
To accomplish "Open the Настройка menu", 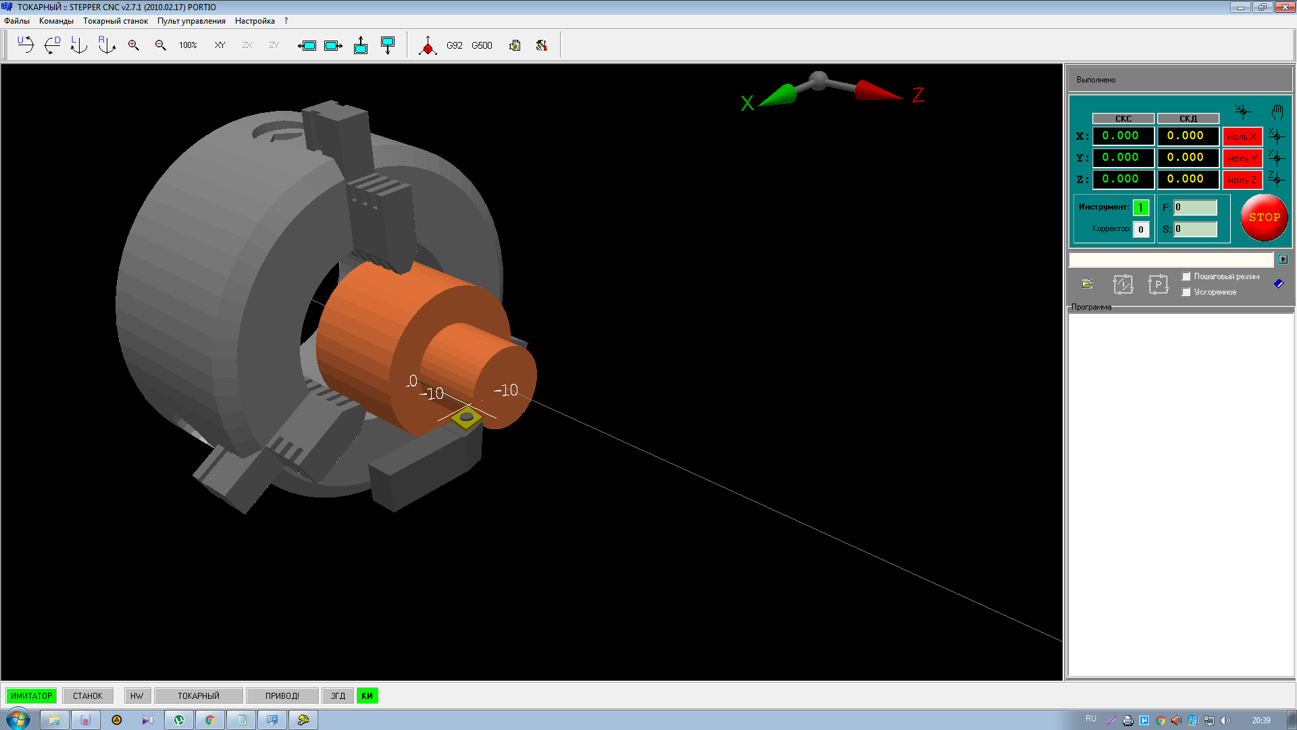I will click(x=255, y=21).
